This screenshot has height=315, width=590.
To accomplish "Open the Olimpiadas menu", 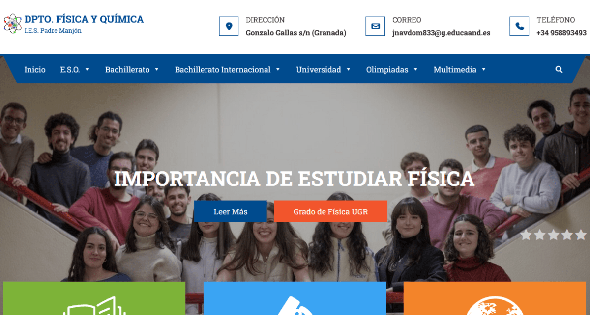I will point(392,70).
